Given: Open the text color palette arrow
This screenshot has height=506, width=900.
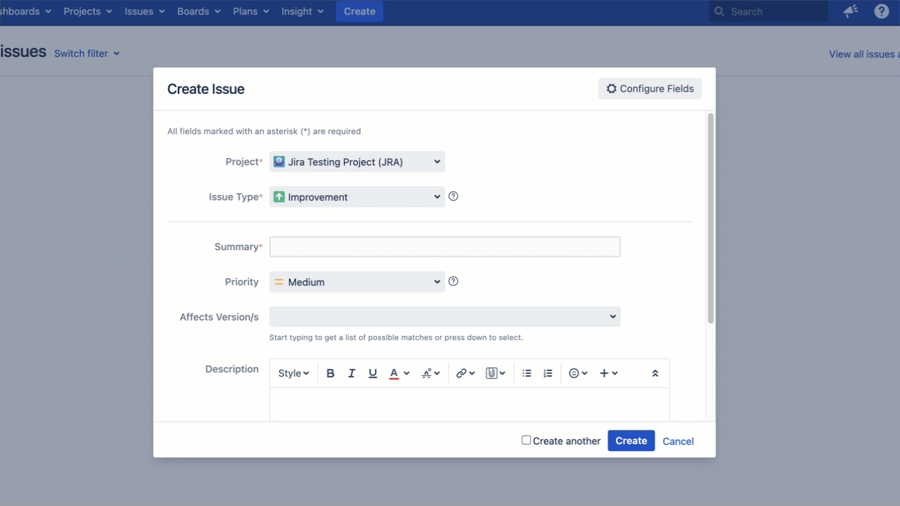Looking at the screenshot, I should tap(406, 373).
